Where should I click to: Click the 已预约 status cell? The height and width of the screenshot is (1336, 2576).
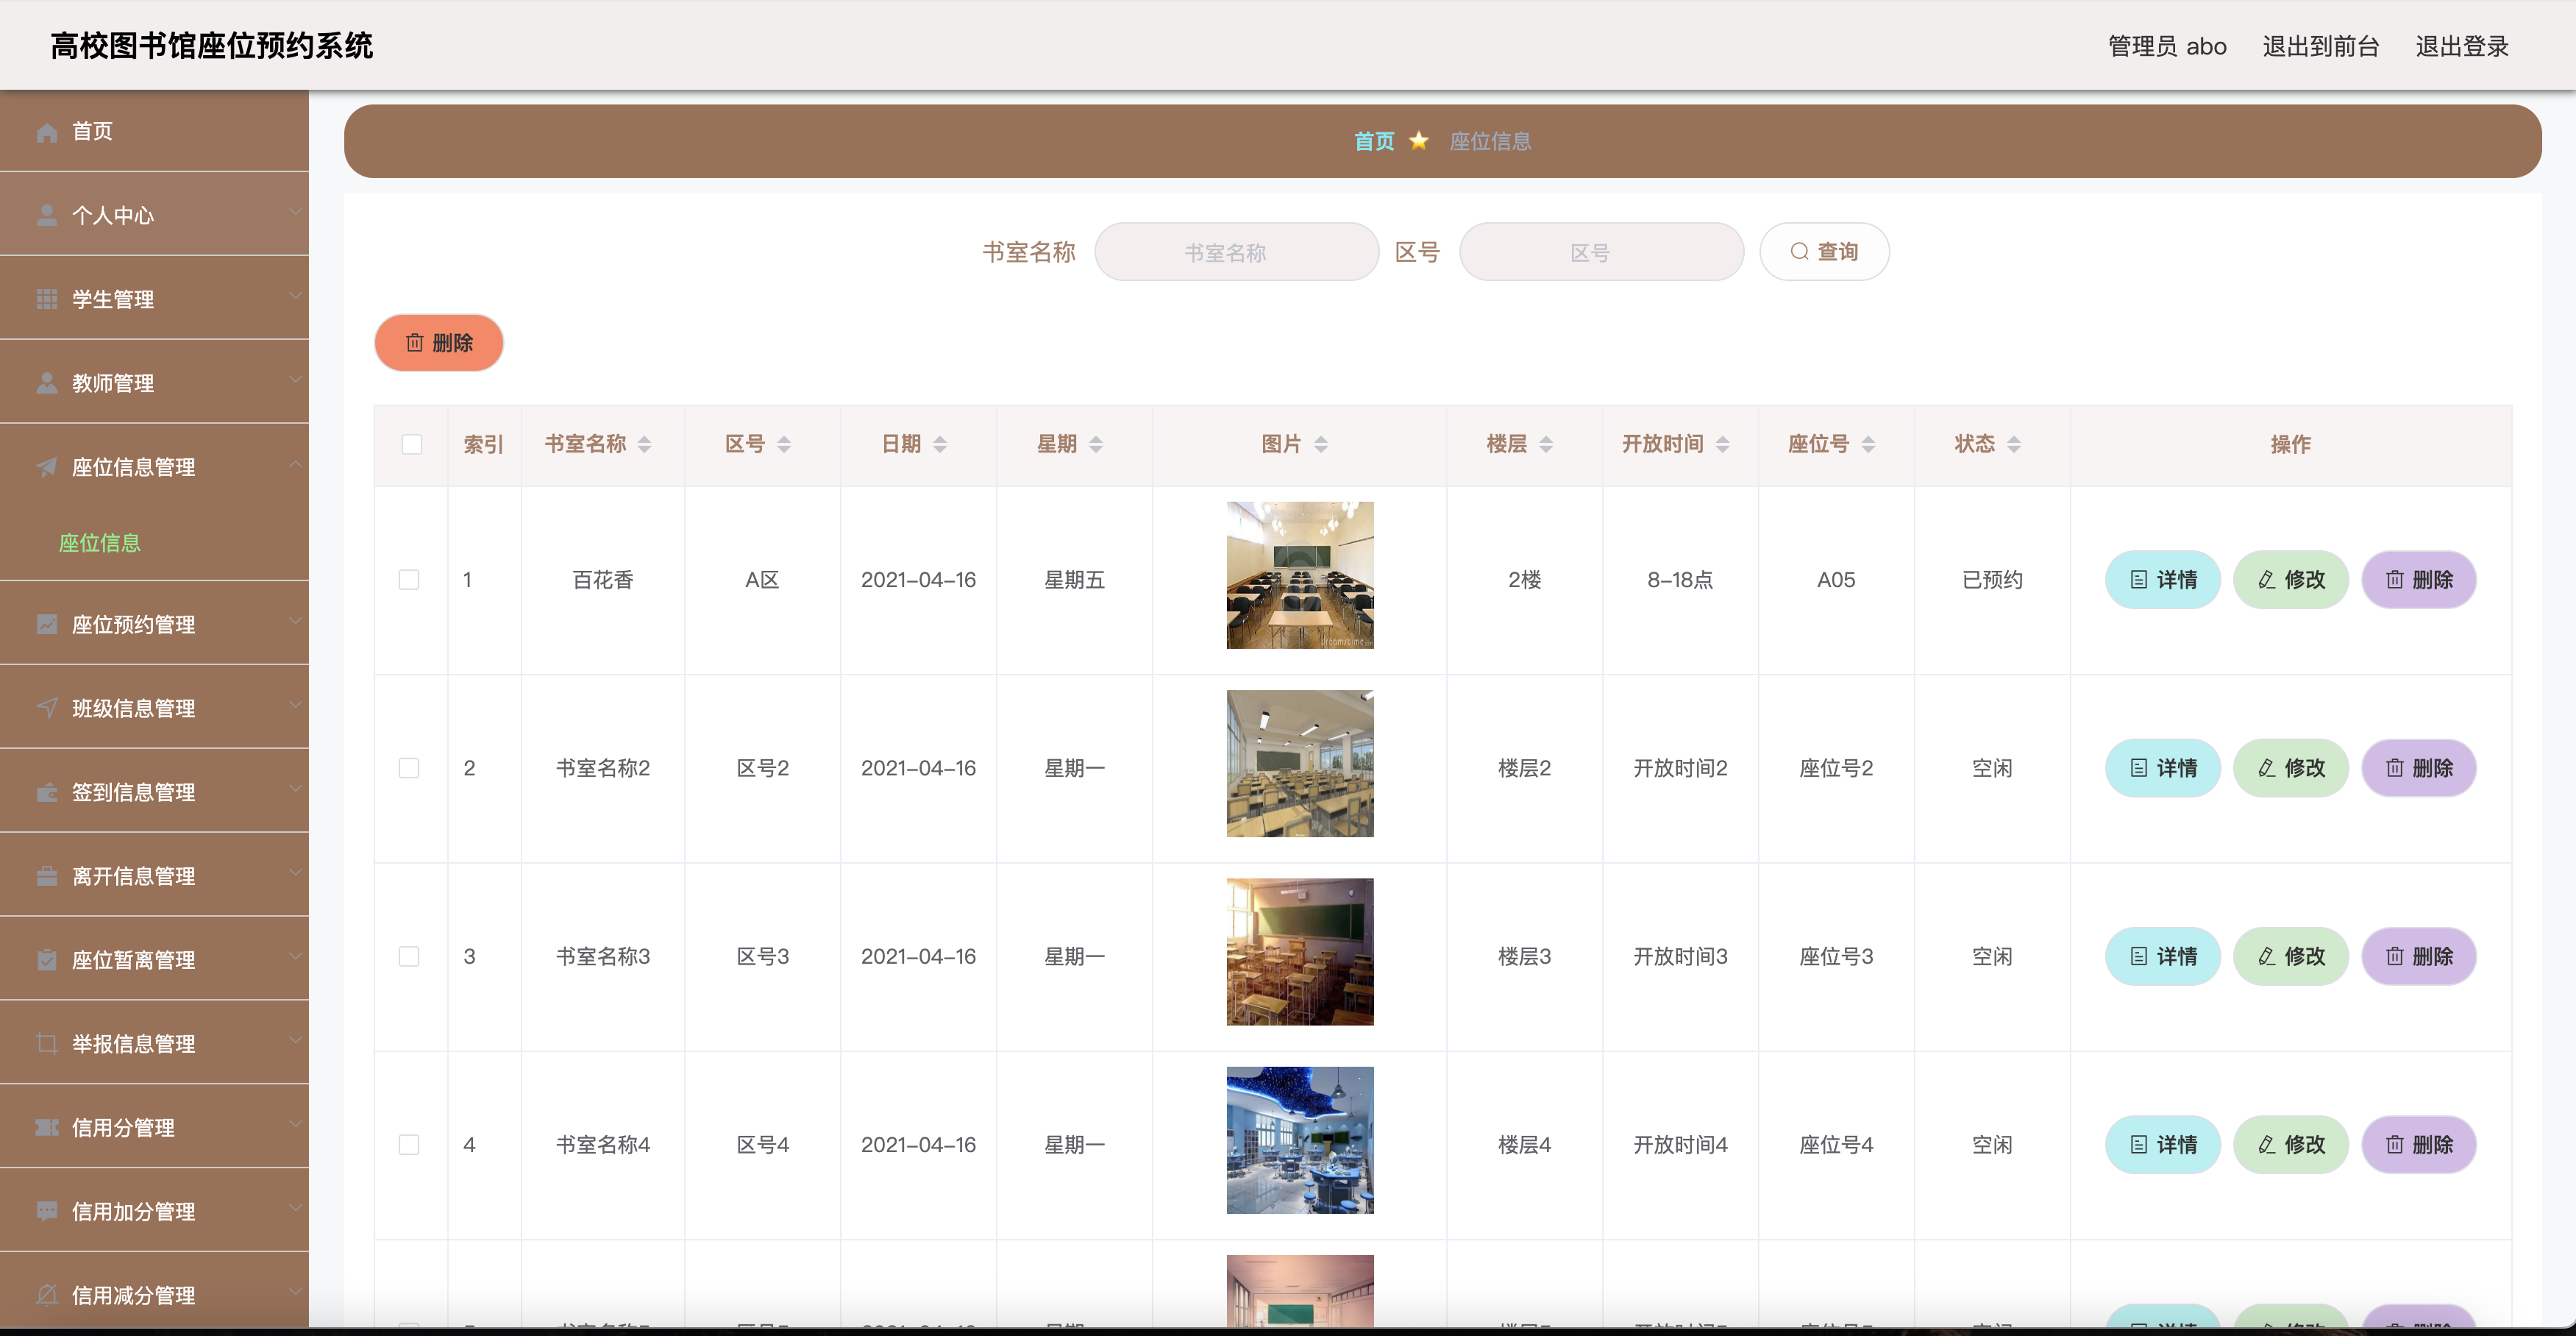tap(1992, 580)
